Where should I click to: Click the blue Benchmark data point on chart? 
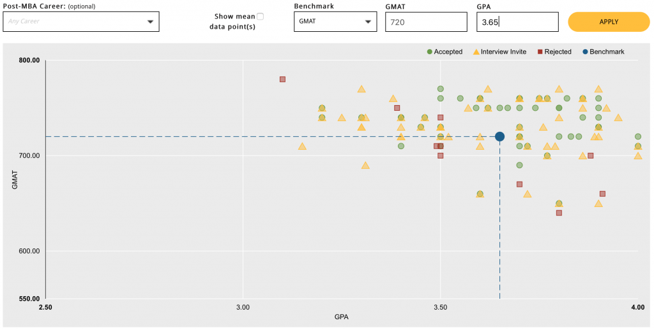(499, 136)
